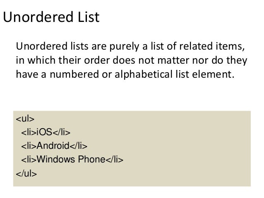Select the paragraph line starting "Unordered lists are"
264x198 pixels.
coord(130,46)
